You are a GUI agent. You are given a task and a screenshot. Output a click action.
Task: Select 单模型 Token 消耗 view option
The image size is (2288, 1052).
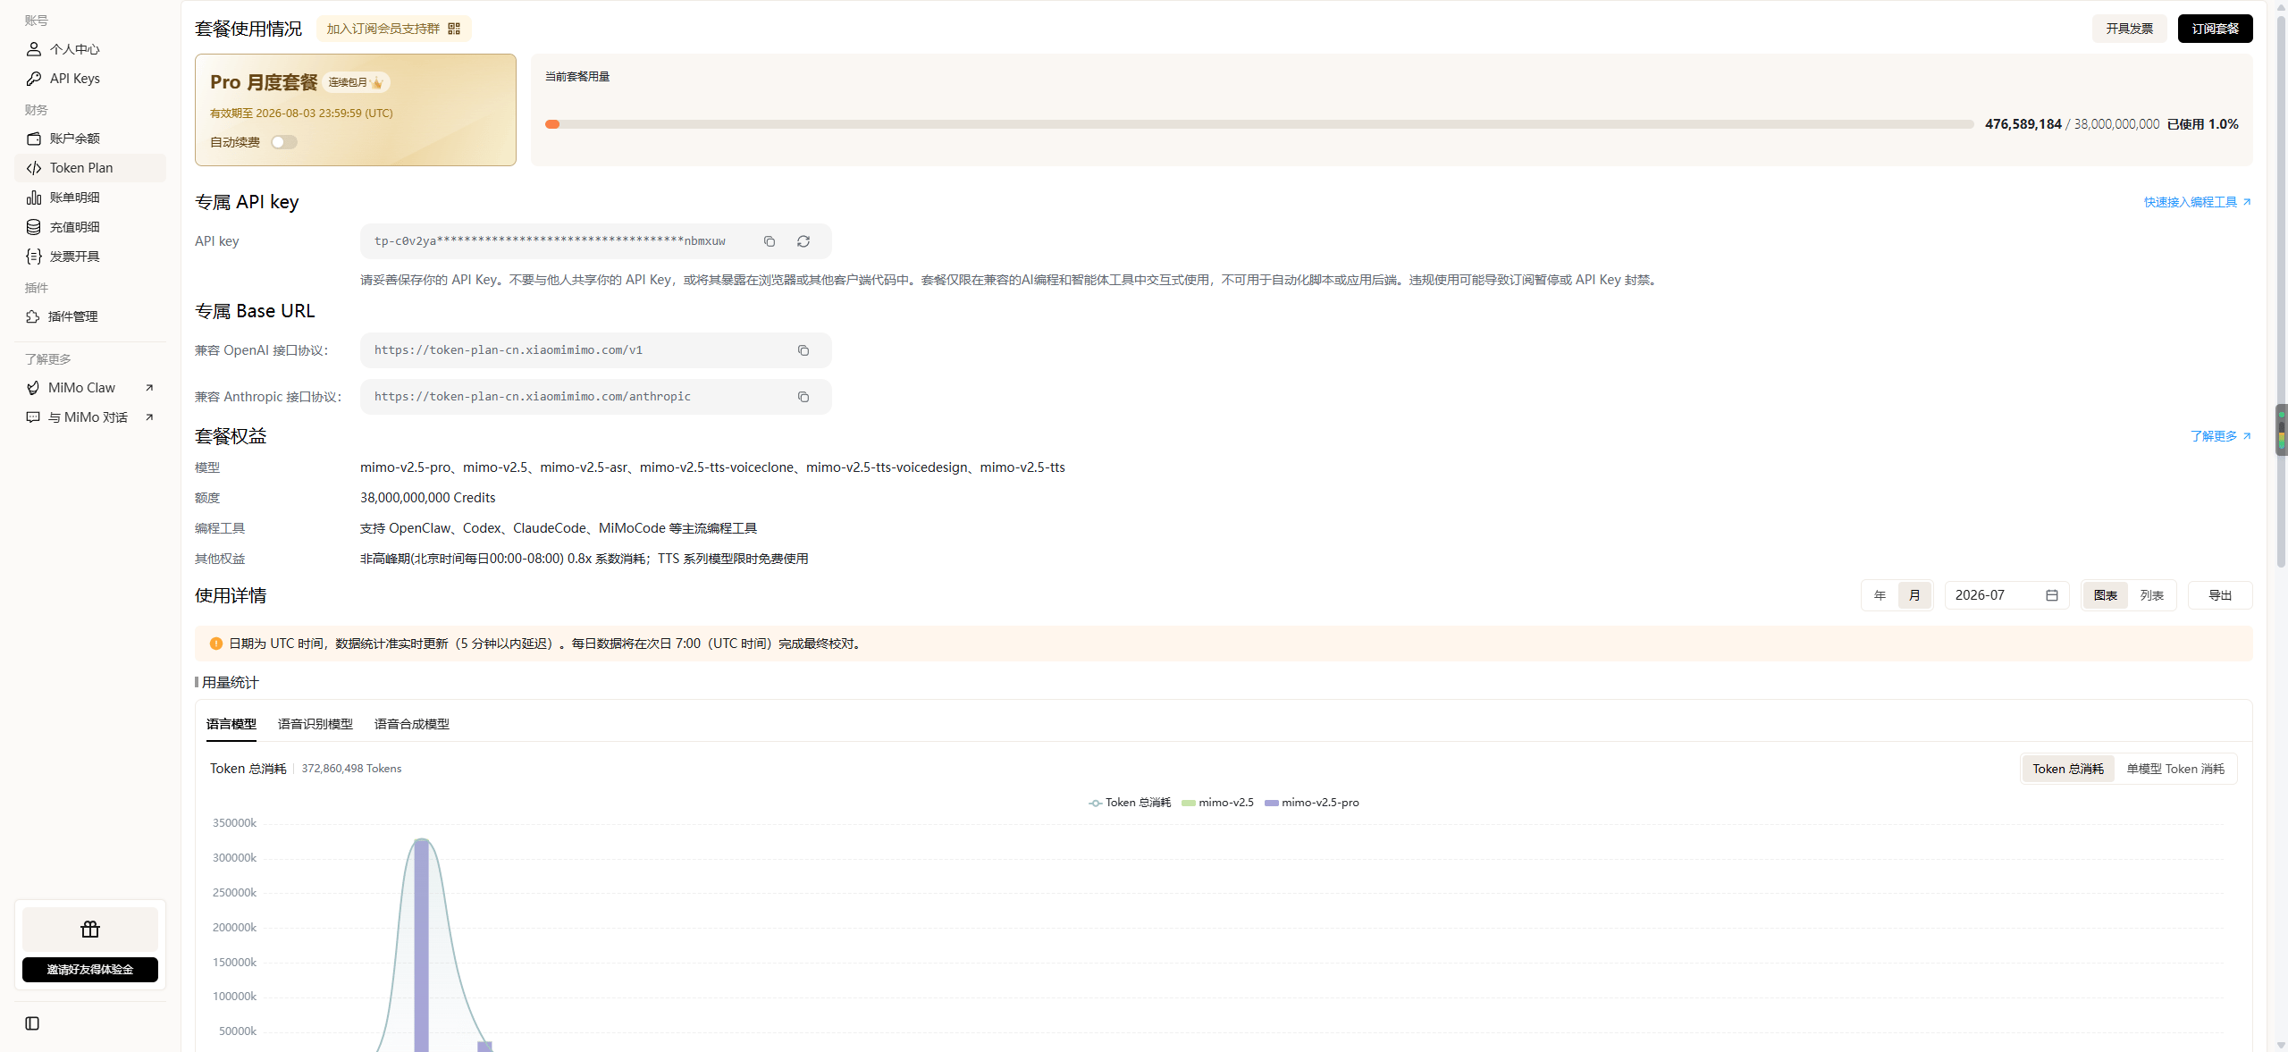tap(2175, 770)
